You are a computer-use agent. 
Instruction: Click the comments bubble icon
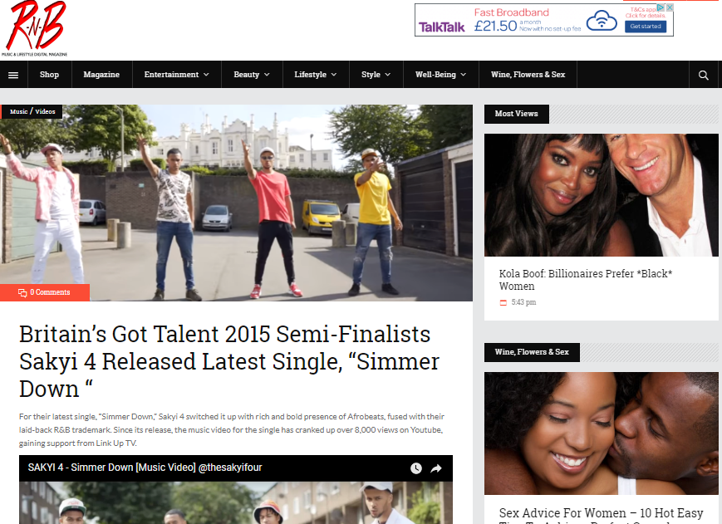[x=22, y=293]
